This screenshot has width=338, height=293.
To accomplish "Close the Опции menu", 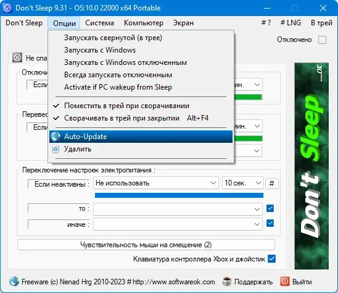I will 64,23.
